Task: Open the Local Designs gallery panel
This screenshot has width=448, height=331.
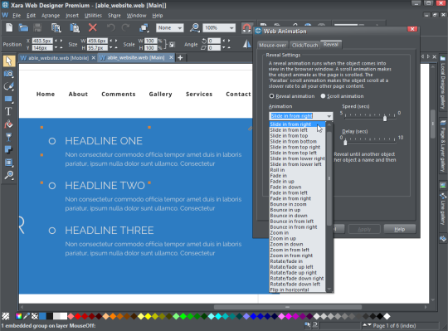Action: pyautogui.click(x=443, y=83)
